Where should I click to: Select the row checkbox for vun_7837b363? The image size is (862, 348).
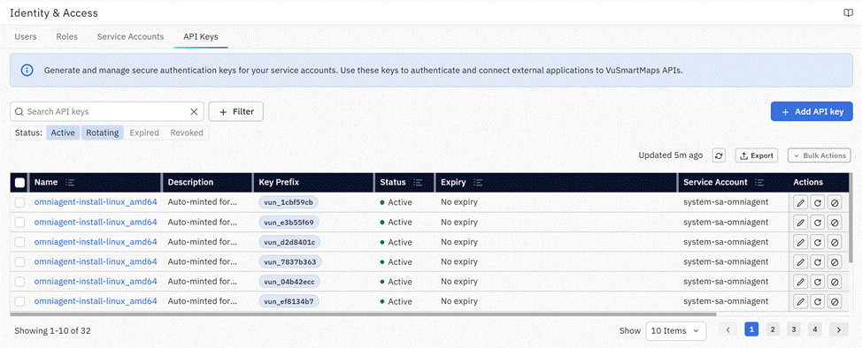[x=19, y=261]
